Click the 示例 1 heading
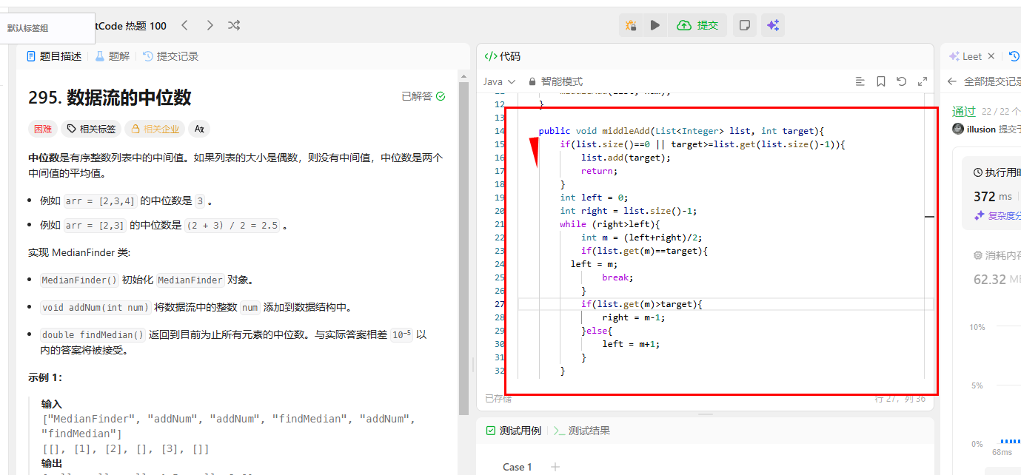Viewport: 1021px width, 475px height. tap(45, 377)
